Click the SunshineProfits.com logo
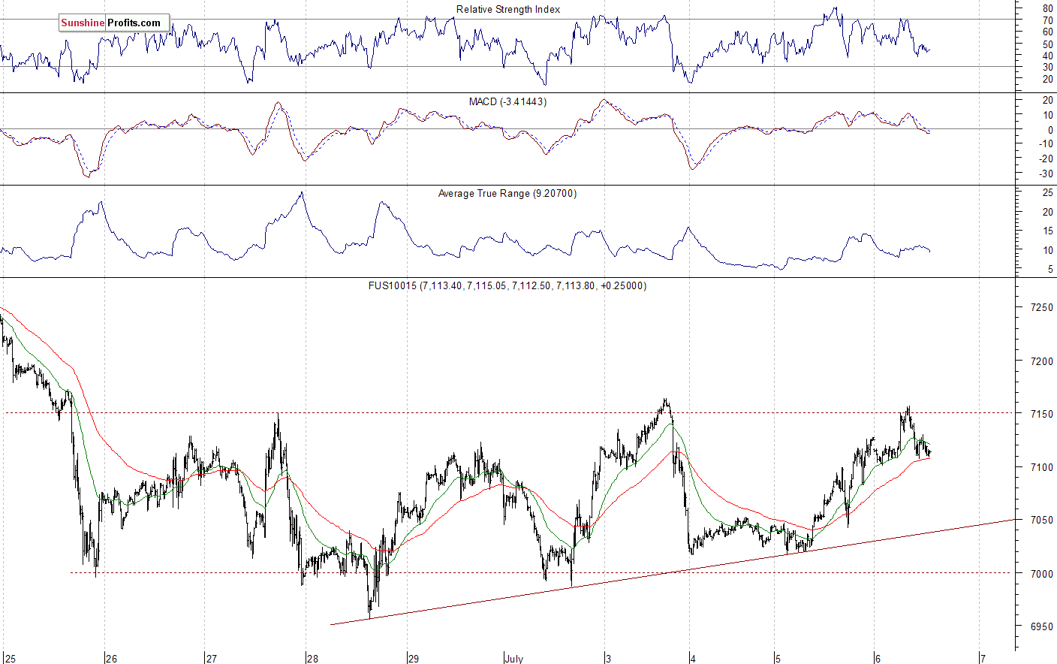1057x664 pixels. tap(114, 23)
